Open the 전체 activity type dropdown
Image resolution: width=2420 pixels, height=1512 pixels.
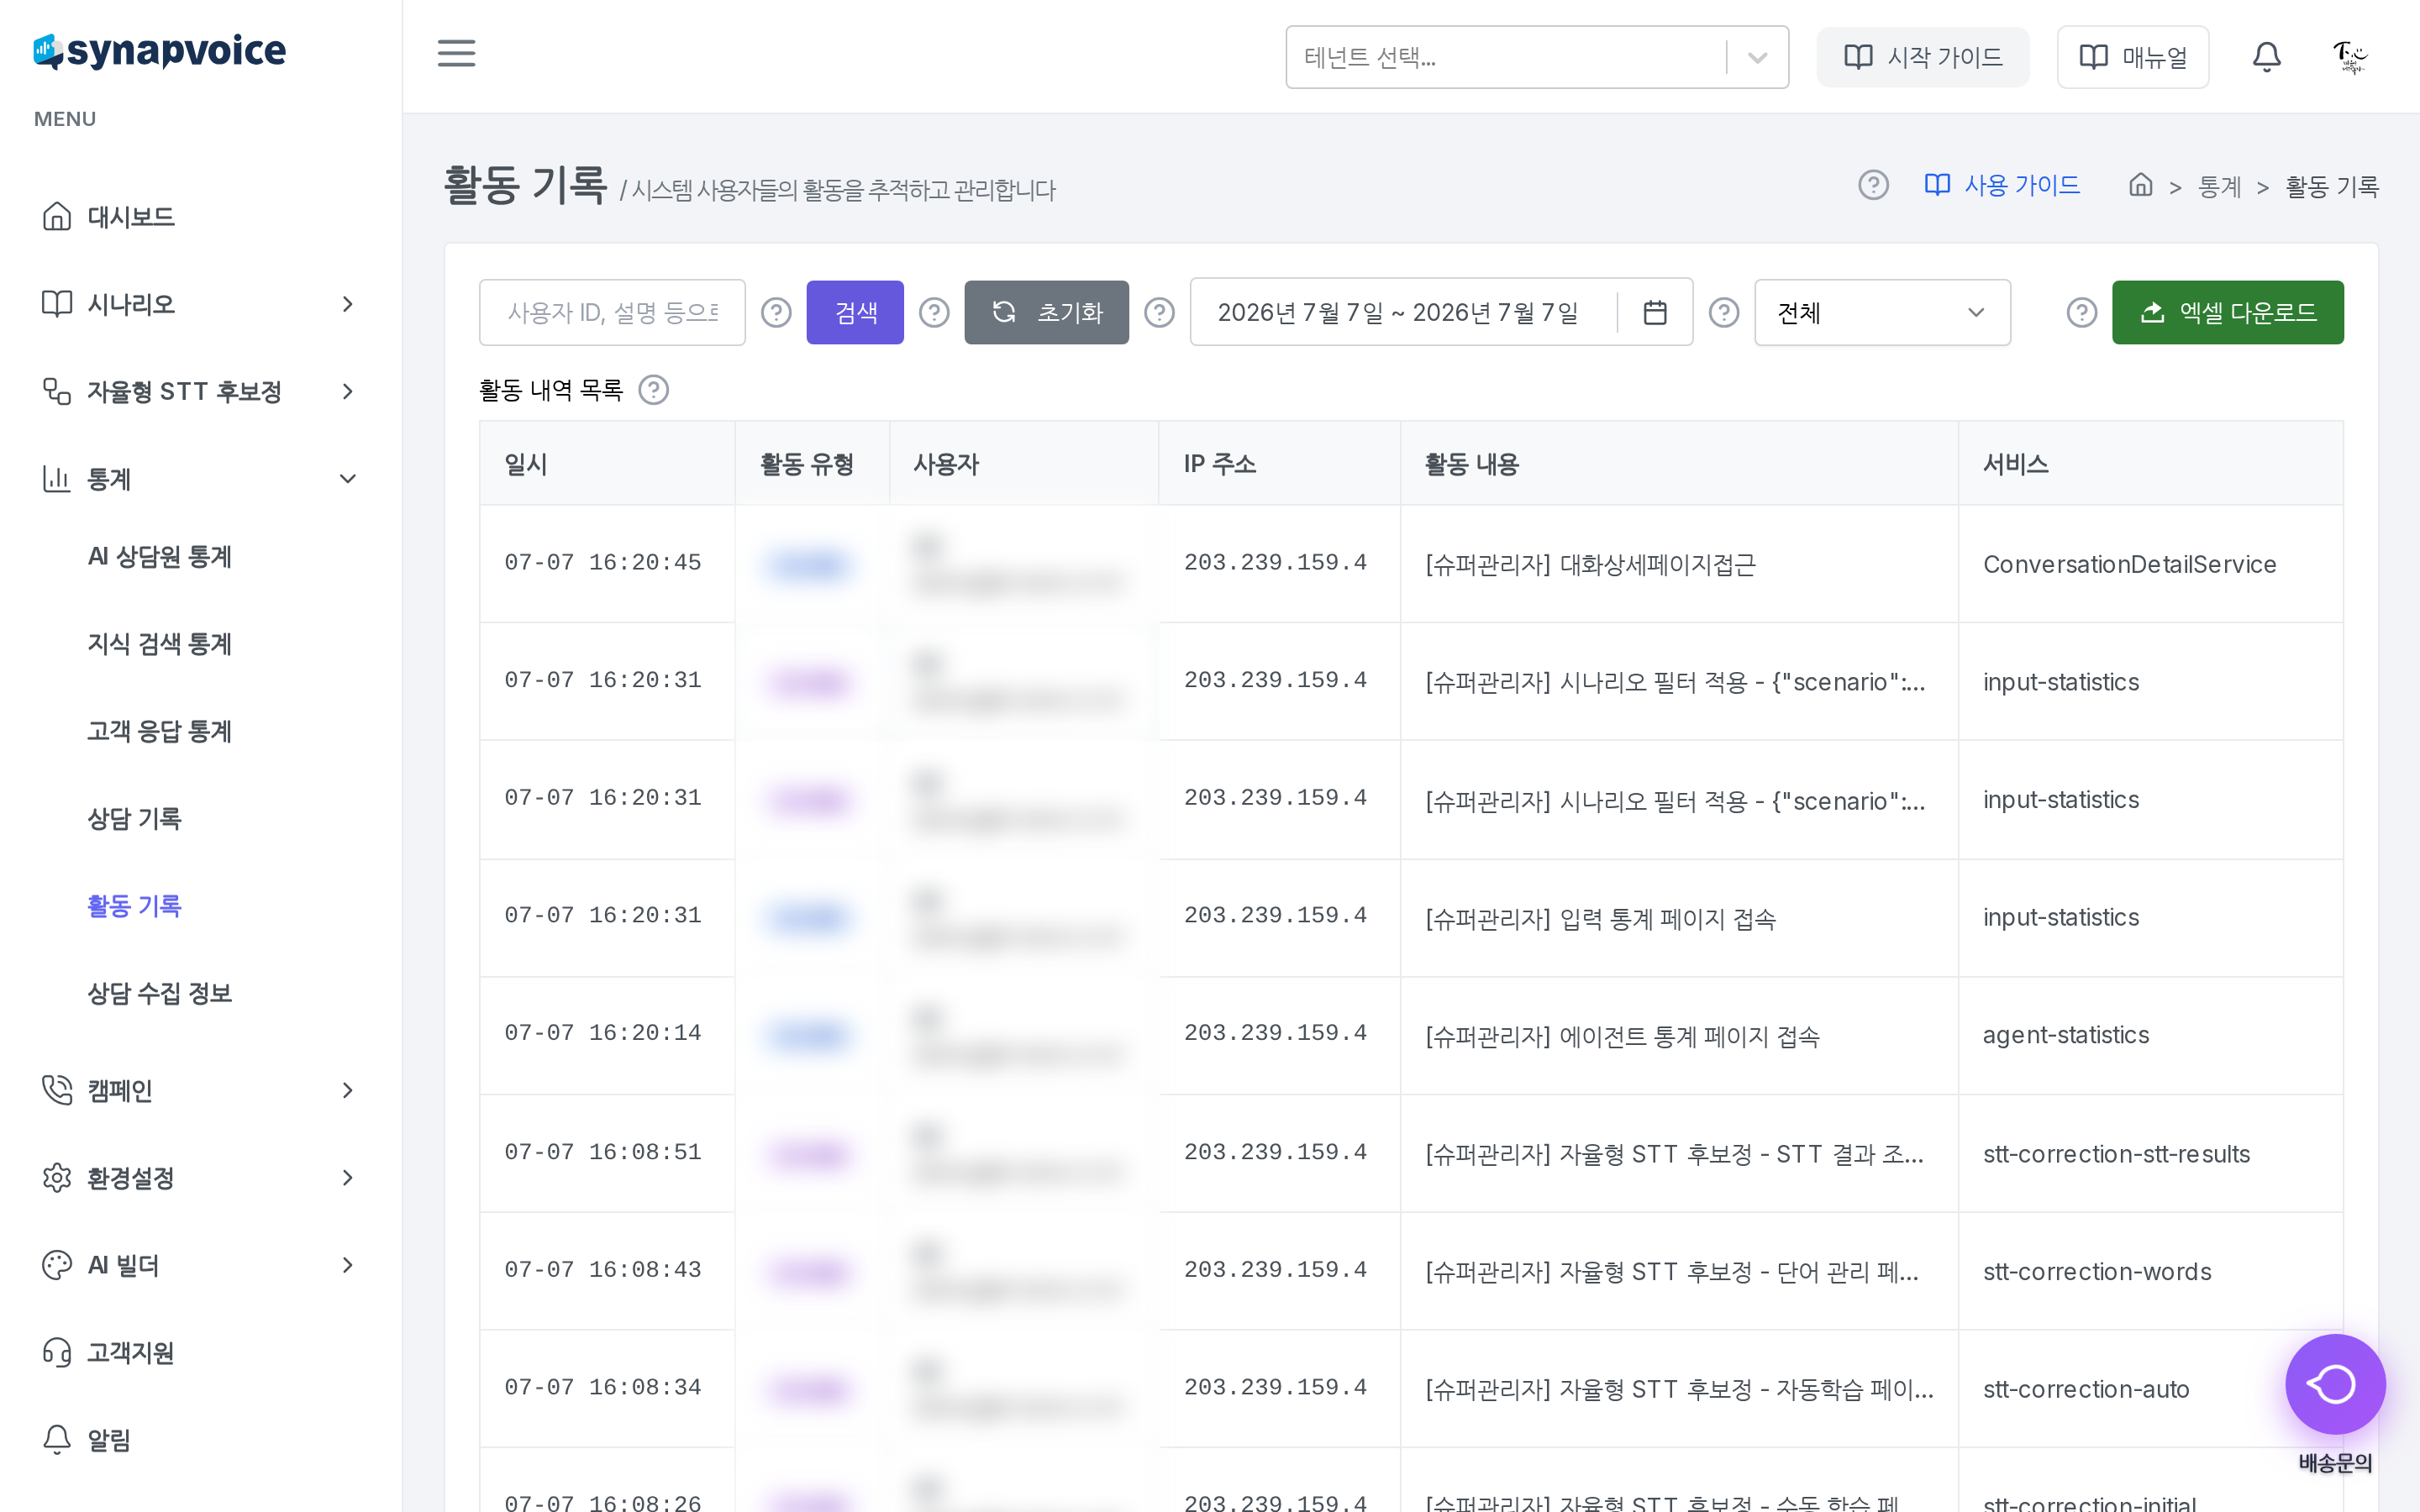click(x=1882, y=313)
